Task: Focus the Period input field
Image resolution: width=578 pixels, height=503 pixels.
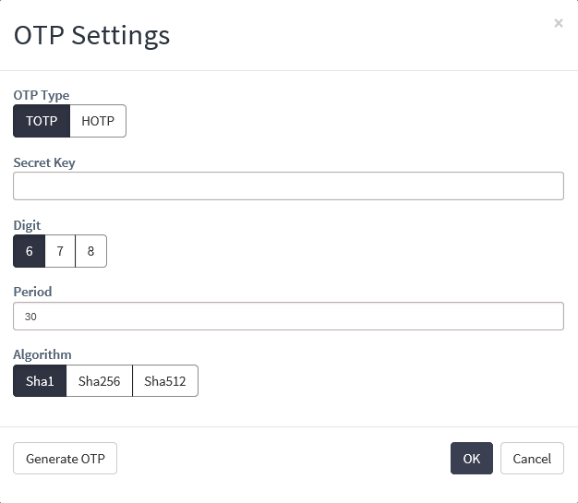Action: (x=288, y=316)
